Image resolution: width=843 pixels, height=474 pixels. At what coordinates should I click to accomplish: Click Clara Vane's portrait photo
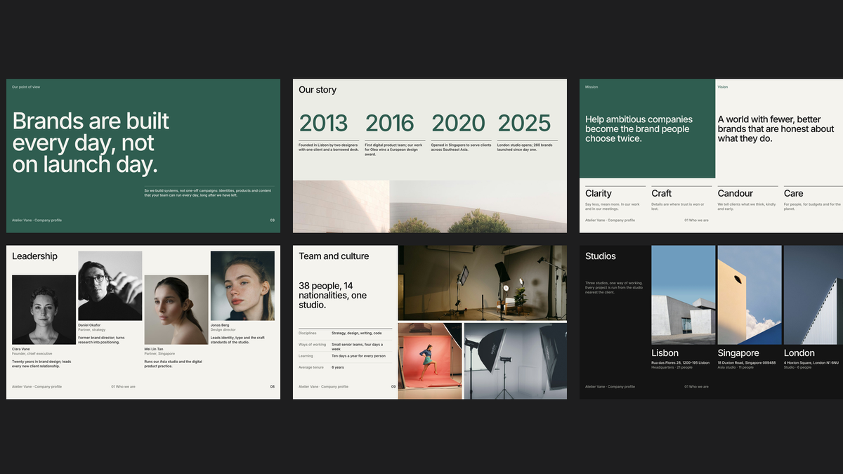[44, 310]
